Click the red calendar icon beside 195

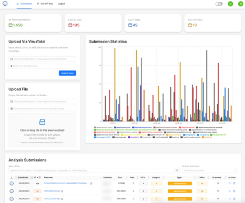[70, 25]
